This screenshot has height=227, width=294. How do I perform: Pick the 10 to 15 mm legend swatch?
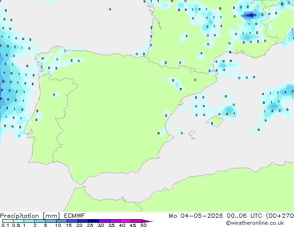[x=61, y=221]
